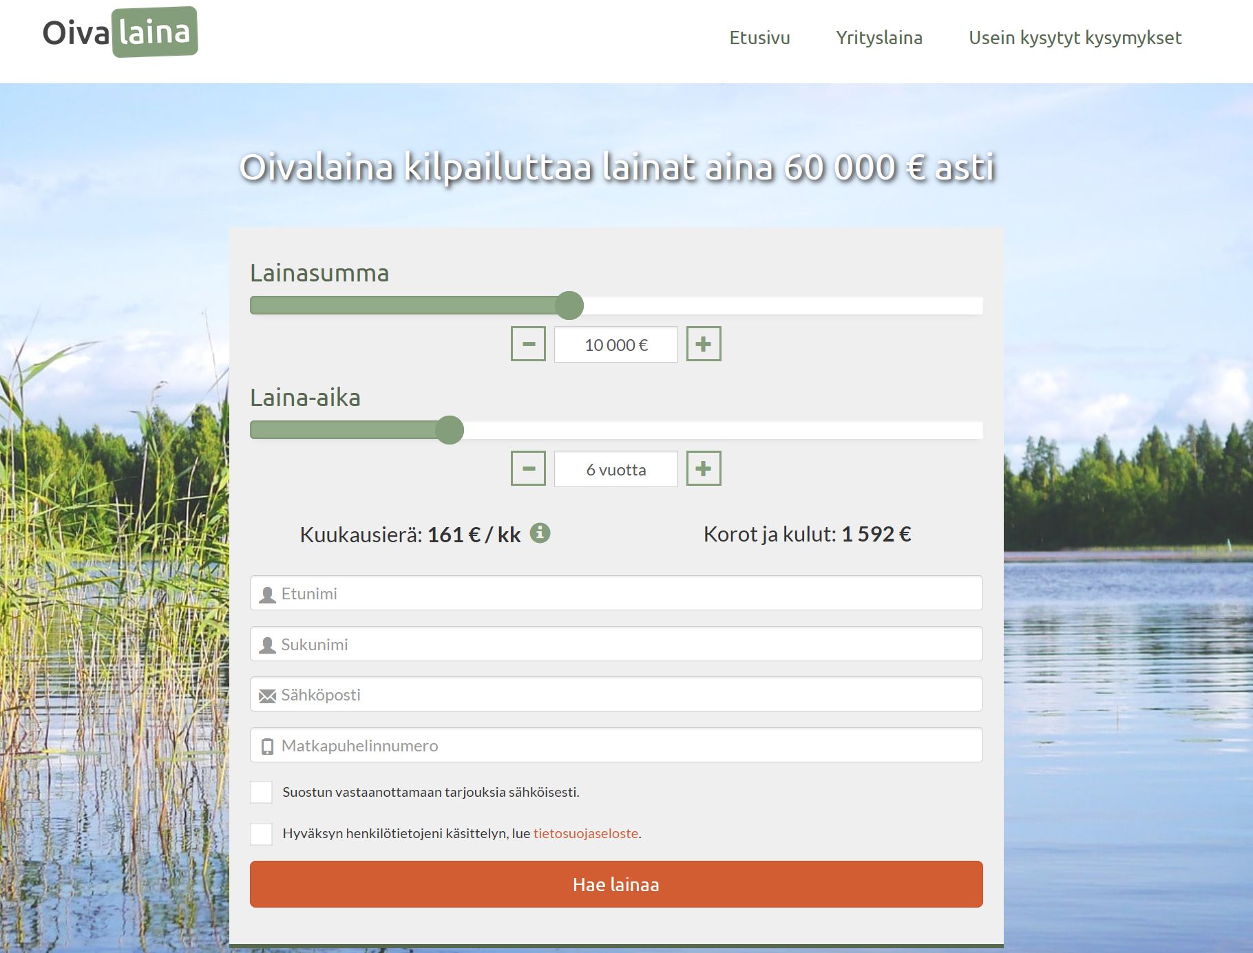Viewport: 1253px width, 953px height.
Task: Decrease loan amount with minus button
Action: click(528, 344)
